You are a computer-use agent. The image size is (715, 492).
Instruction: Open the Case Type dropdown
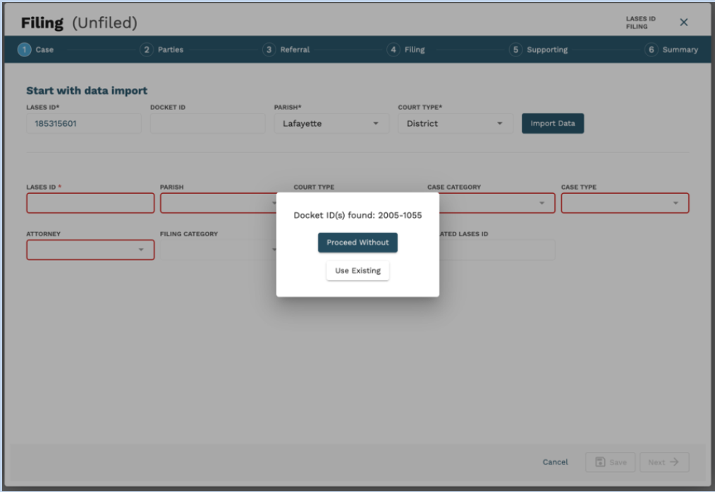[x=676, y=203]
